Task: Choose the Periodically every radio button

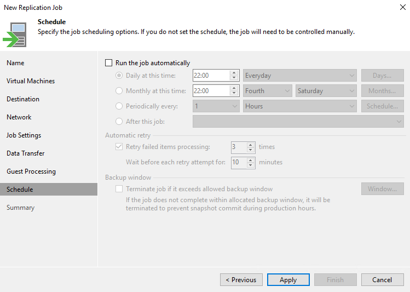Action: tap(119, 106)
